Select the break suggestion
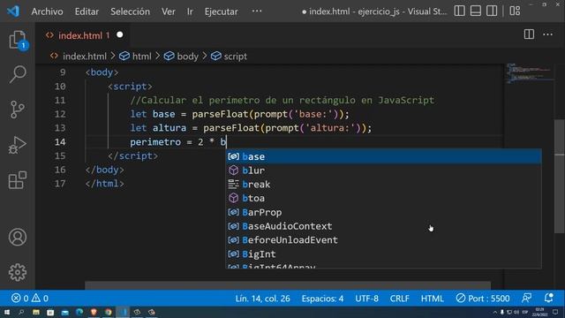Image resolution: width=565 pixels, height=318 pixels. pyautogui.click(x=383, y=185)
